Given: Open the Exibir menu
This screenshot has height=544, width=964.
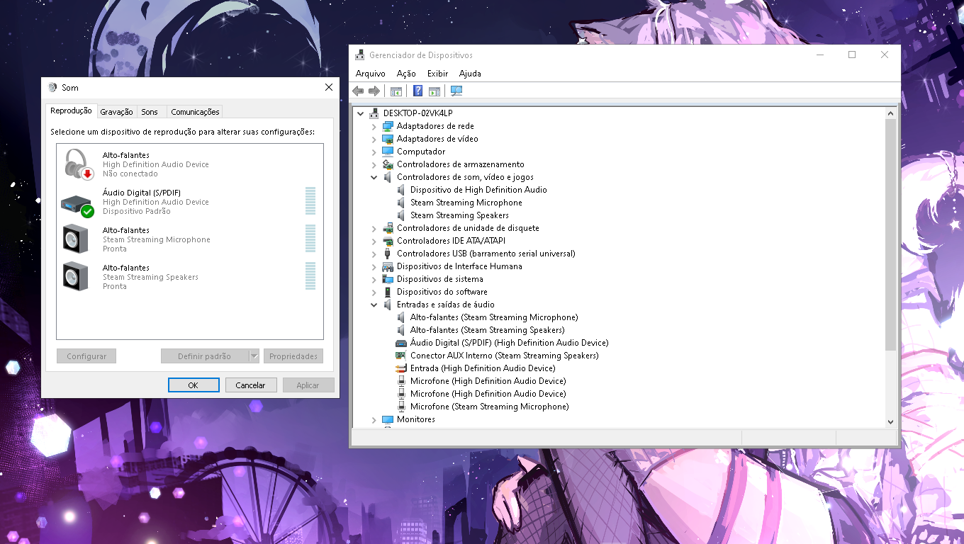Looking at the screenshot, I should click(437, 74).
